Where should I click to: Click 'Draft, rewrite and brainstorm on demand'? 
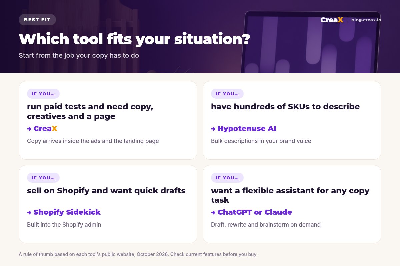coord(266,225)
